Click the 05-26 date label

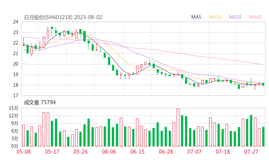click(80, 152)
